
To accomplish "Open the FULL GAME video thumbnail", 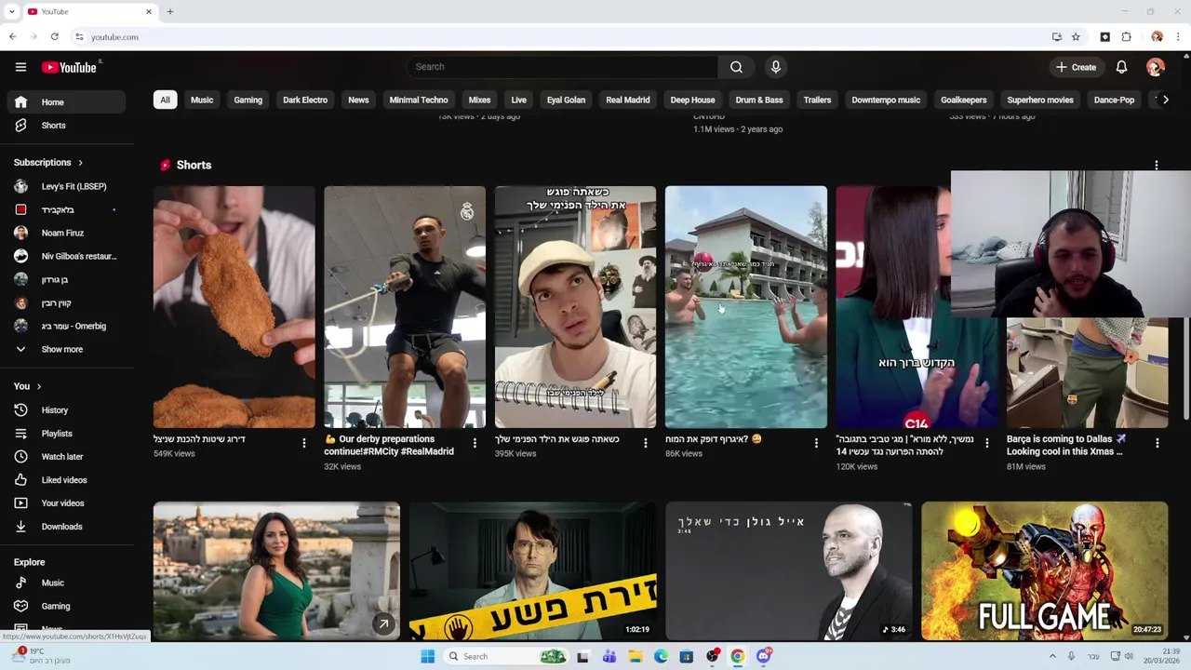I will [1045, 571].
